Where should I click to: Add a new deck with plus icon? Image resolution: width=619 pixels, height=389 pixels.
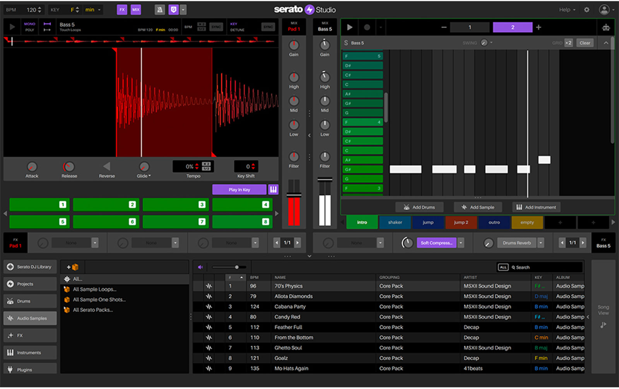click(x=539, y=27)
